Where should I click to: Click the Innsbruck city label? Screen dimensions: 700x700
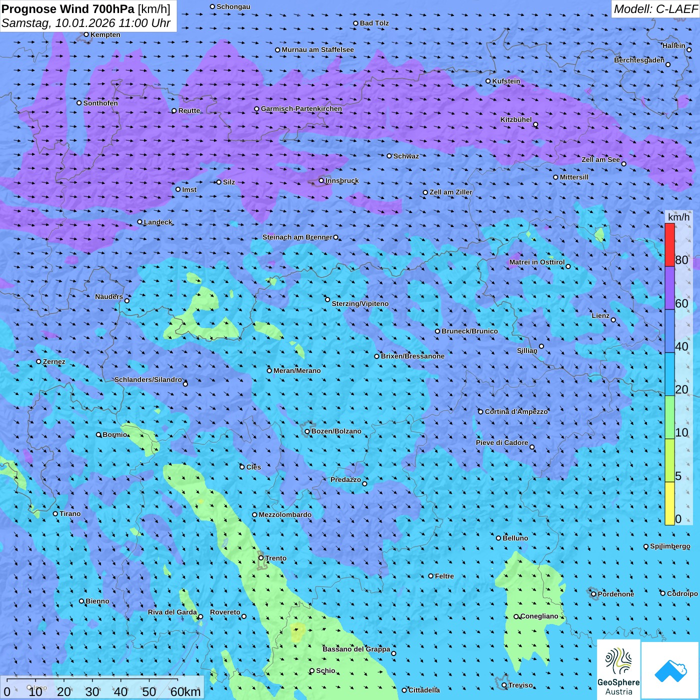342,180
